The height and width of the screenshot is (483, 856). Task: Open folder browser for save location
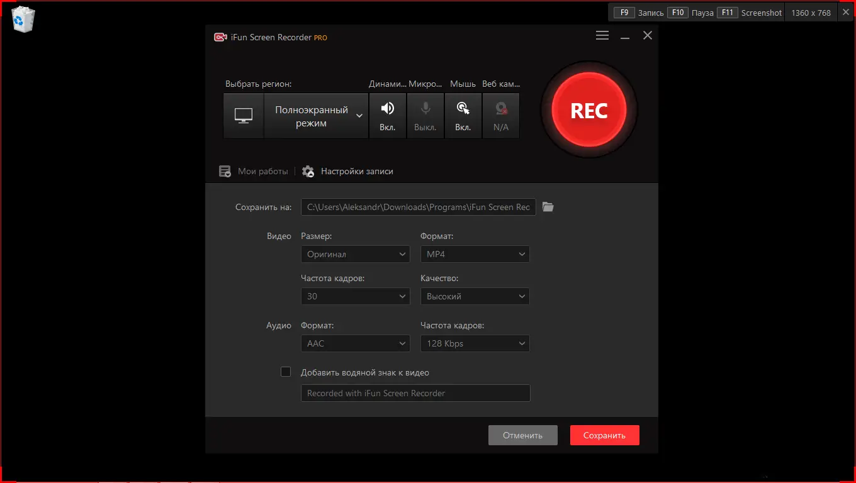click(547, 206)
